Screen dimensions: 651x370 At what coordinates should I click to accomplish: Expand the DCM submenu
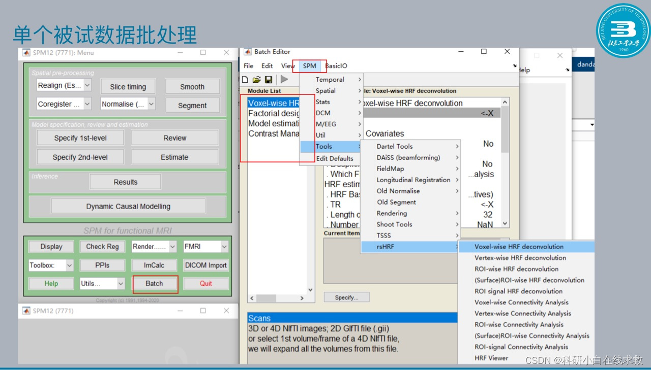(331, 113)
